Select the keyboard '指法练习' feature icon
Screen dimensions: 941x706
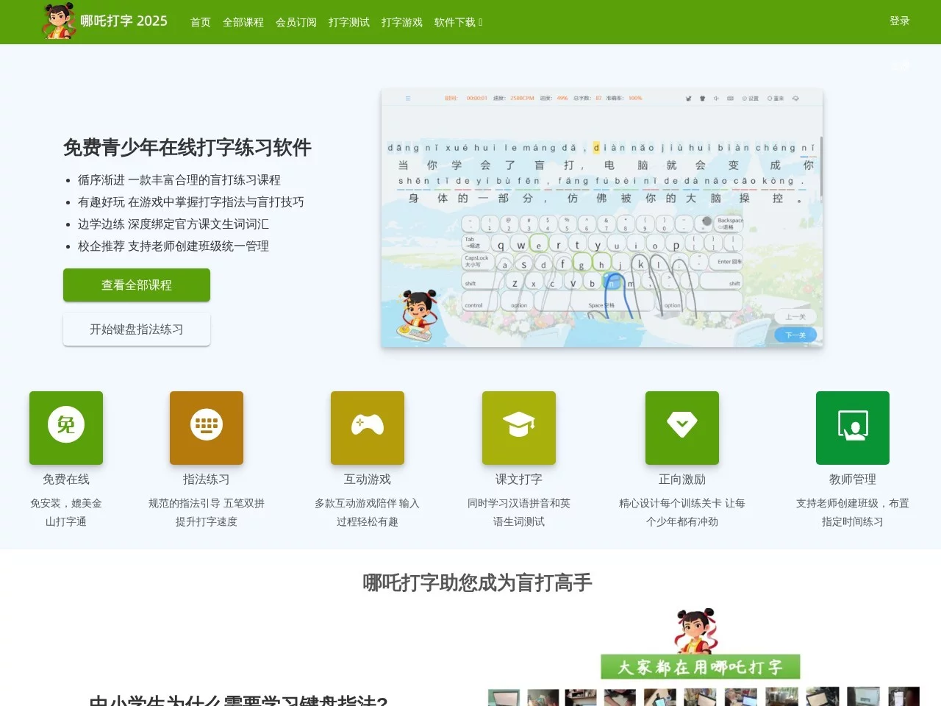click(207, 428)
